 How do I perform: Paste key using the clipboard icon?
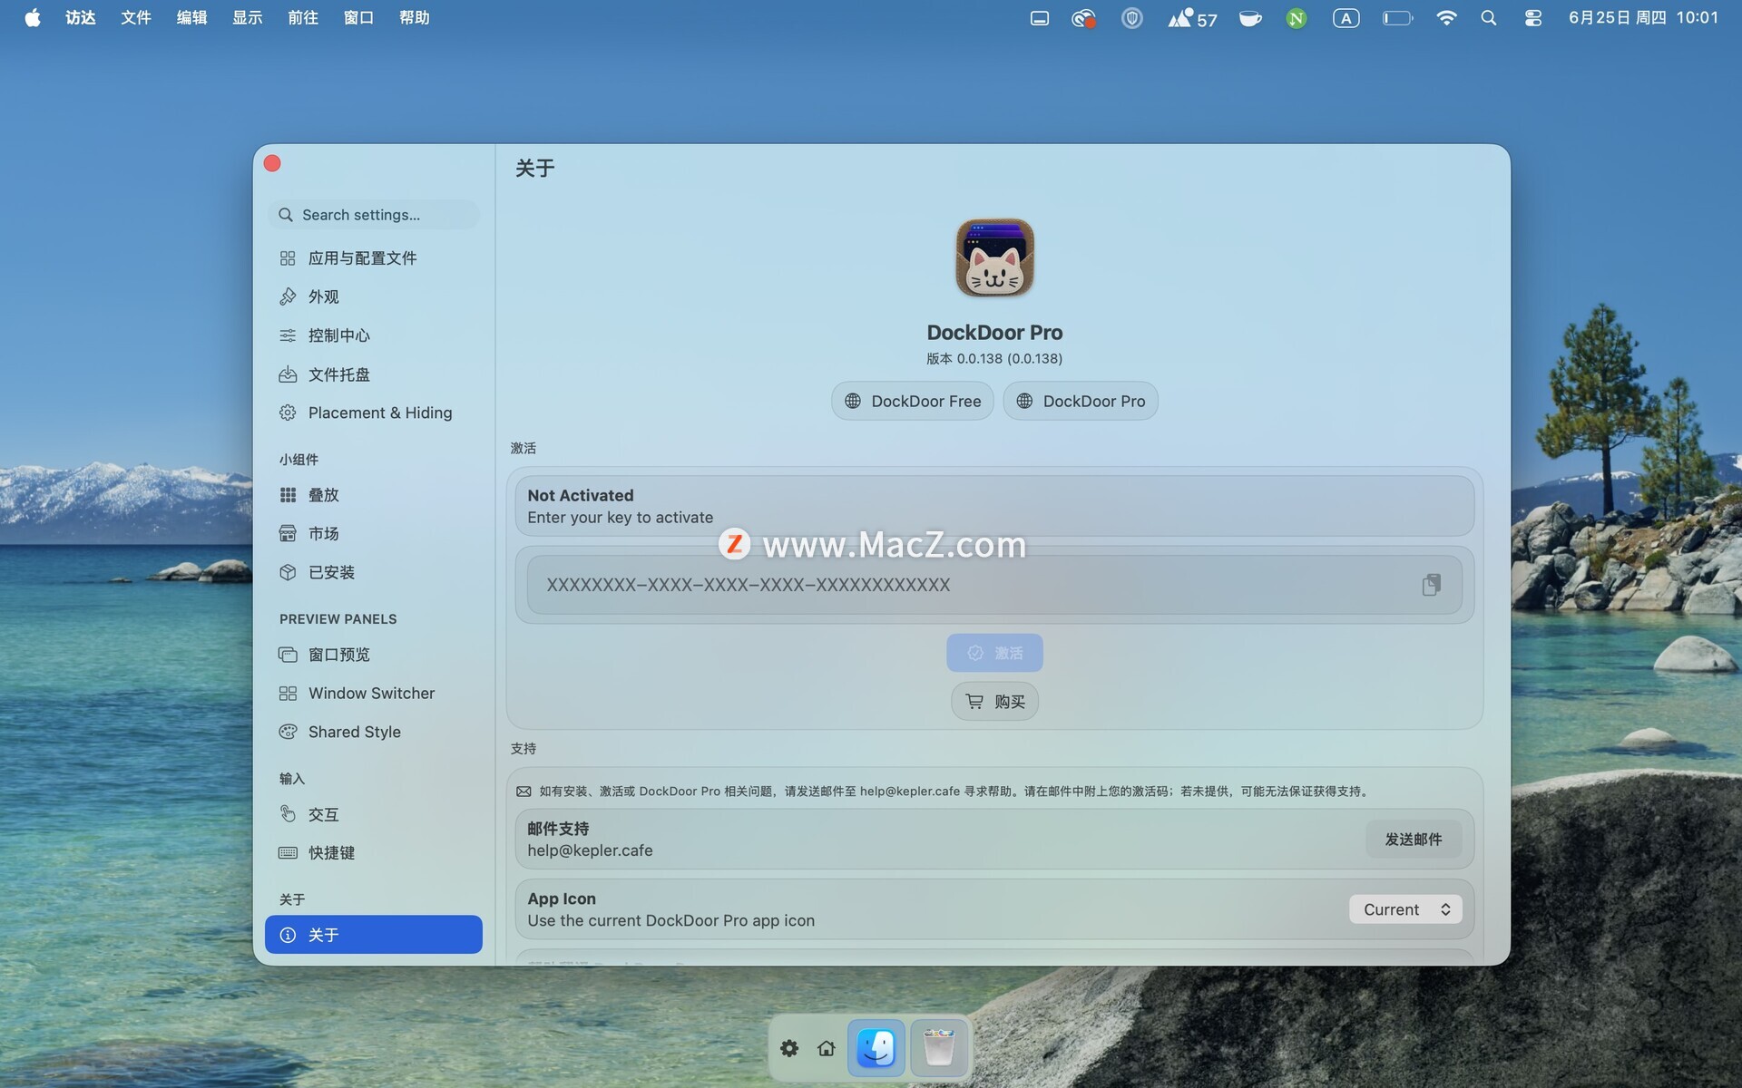click(1431, 585)
